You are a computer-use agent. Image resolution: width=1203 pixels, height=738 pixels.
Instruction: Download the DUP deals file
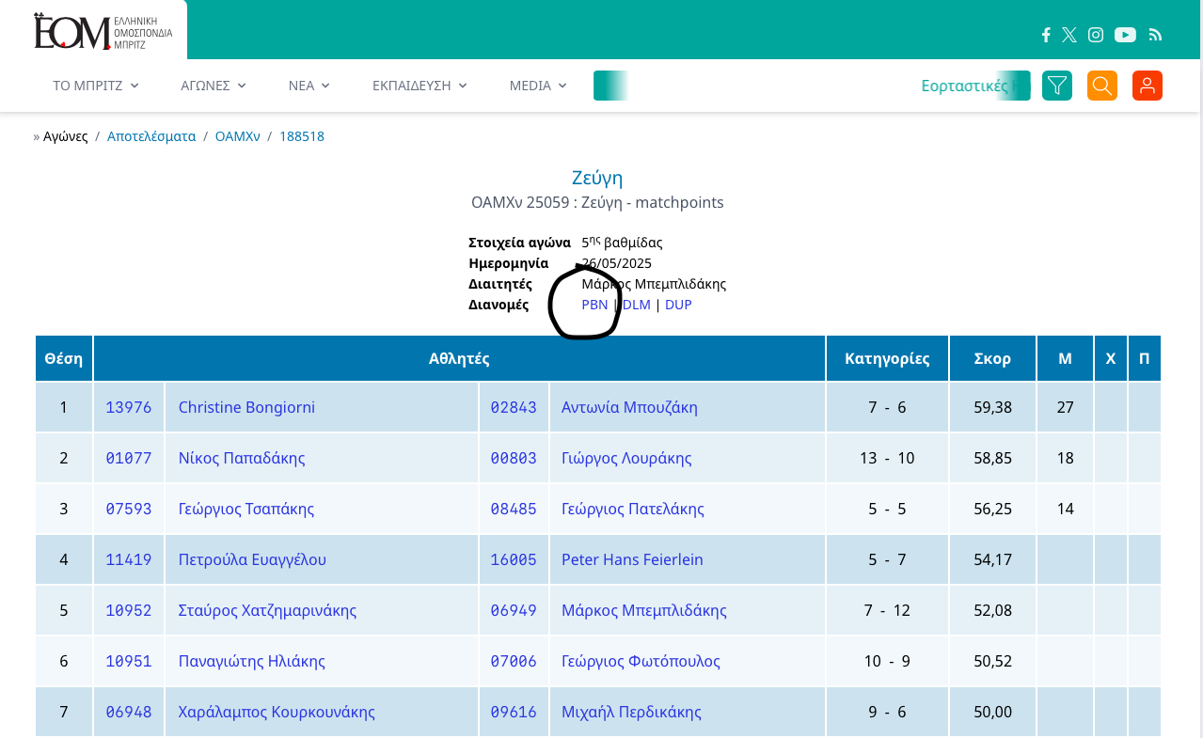[x=678, y=305]
